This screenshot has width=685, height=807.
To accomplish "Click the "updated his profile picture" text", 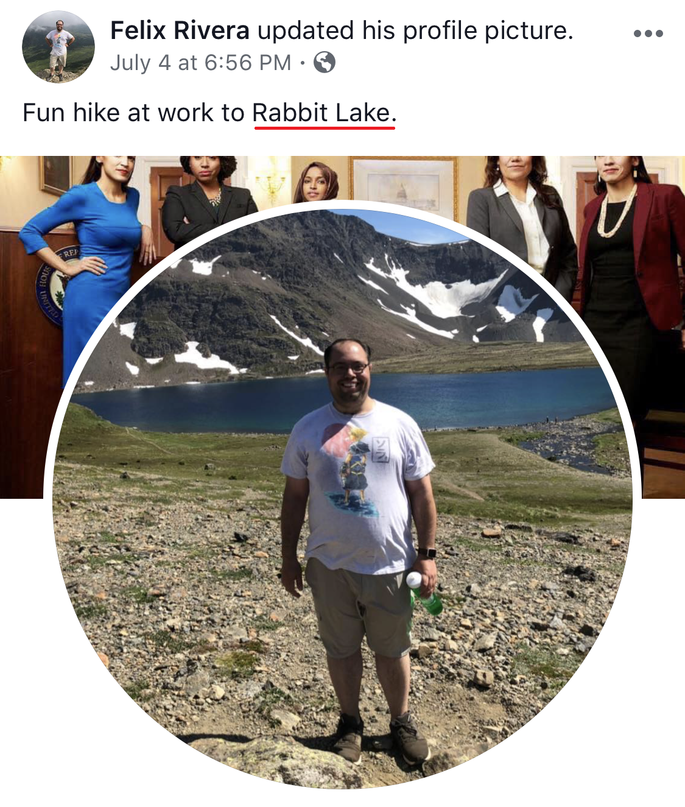I will [x=415, y=30].
